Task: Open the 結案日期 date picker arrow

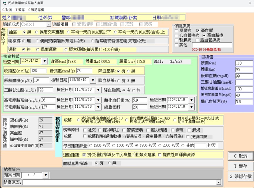Action: click(x=45, y=175)
